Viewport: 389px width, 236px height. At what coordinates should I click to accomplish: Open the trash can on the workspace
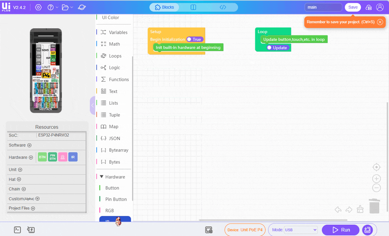(x=374, y=206)
